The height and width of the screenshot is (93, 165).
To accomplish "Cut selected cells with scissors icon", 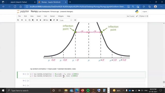I will 26,20.
